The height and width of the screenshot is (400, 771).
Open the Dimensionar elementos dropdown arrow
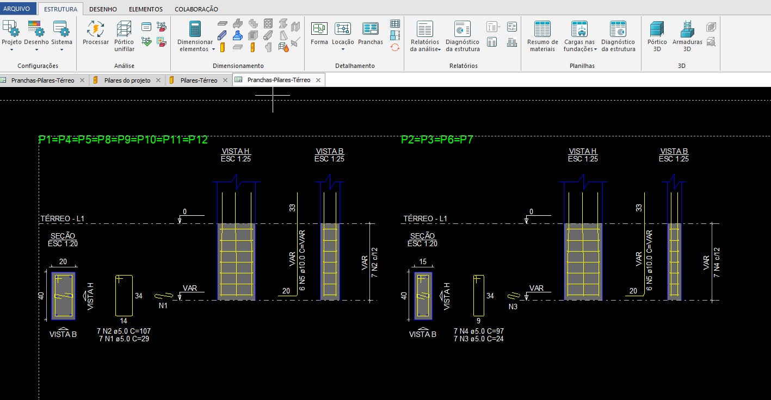tap(213, 49)
